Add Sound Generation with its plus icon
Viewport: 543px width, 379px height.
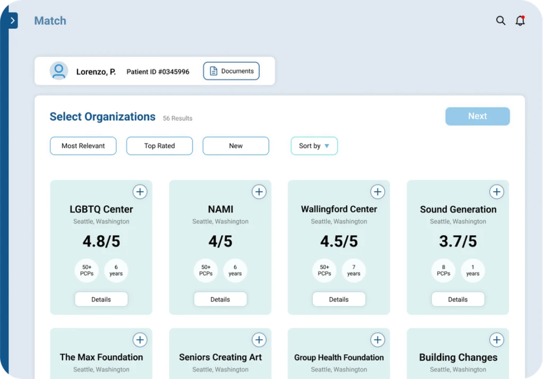click(496, 192)
